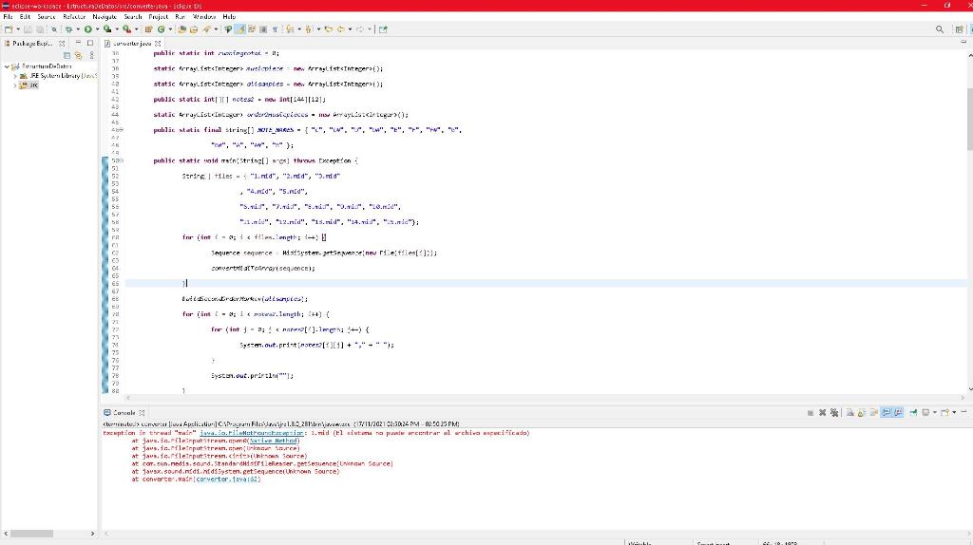973x545 pixels.
Task: Collapse the main method fold marker
Action: 120,160
